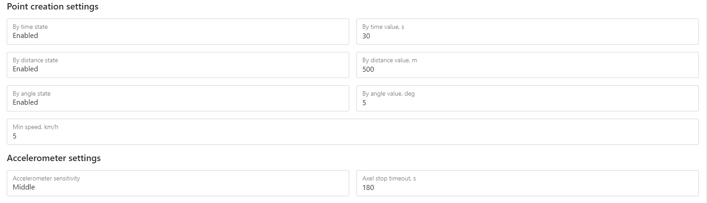
Task: Click the 'By distance state' label
Action: coord(35,60)
